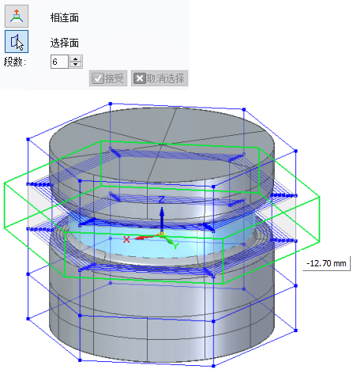The width and height of the screenshot is (357, 377).
Task: Click the 段数 field showing 6
Action: (59, 62)
